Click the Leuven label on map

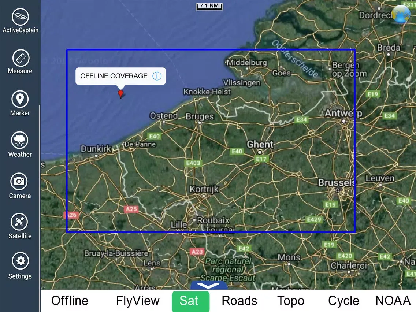(x=380, y=178)
